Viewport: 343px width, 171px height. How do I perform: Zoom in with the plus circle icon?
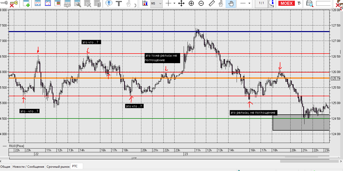tap(191, 4)
